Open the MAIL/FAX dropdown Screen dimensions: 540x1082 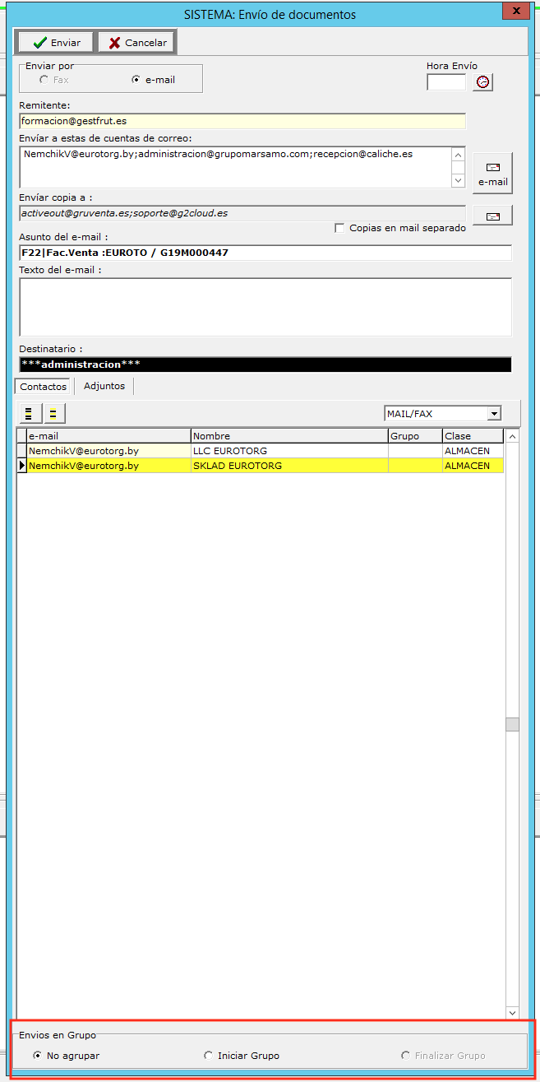(x=493, y=414)
